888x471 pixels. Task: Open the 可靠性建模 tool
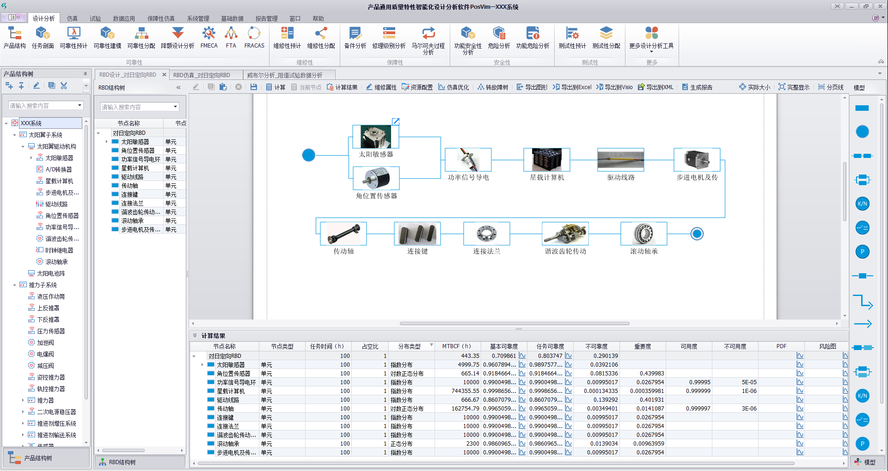pyautogui.click(x=107, y=37)
